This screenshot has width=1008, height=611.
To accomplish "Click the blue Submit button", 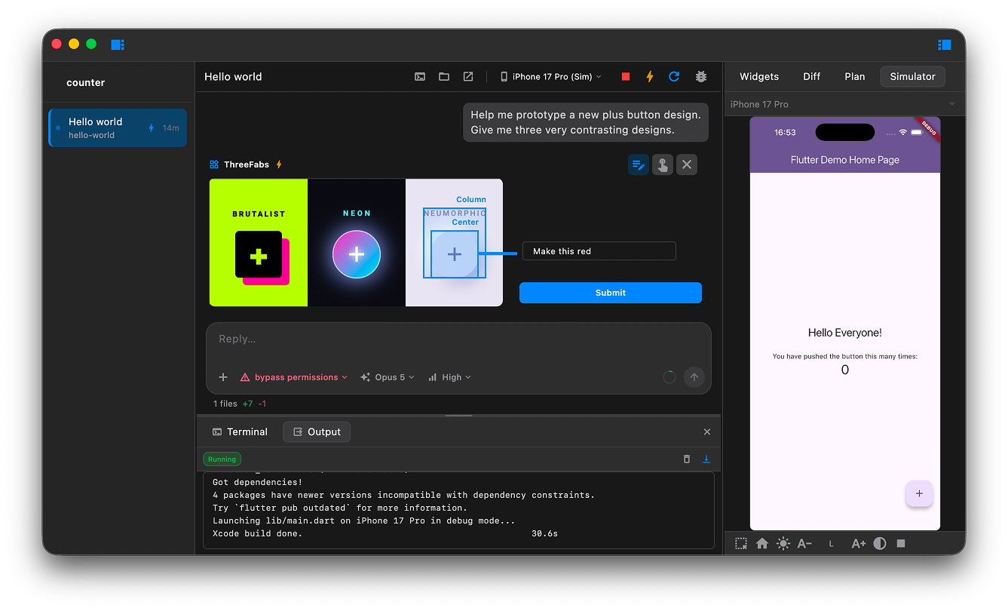I will tap(611, 293).
